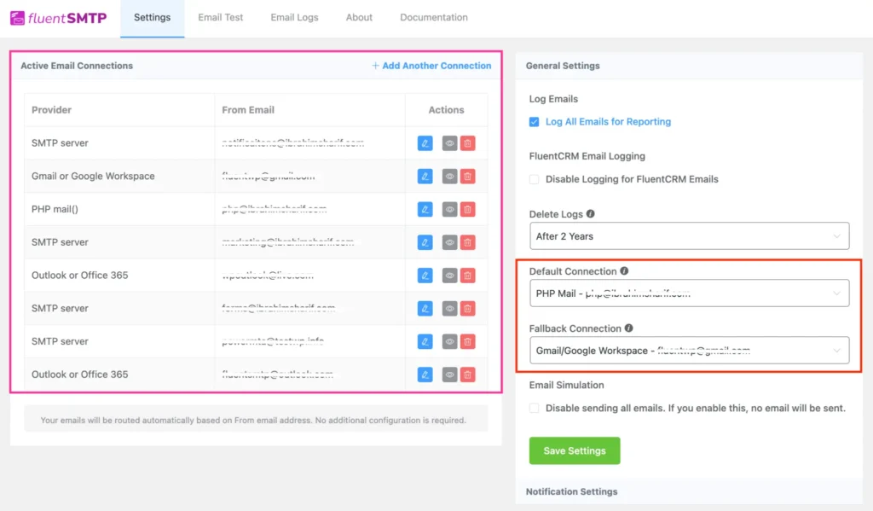Click the Delete Logs info icon

pos(590,213)
